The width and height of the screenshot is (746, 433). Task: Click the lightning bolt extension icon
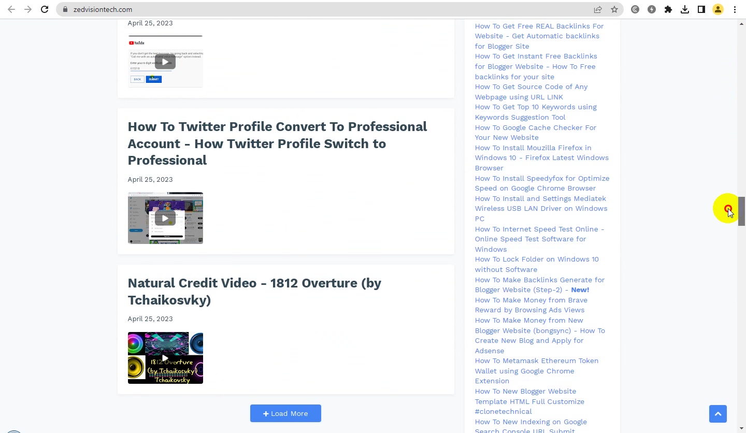coord(652,9)
